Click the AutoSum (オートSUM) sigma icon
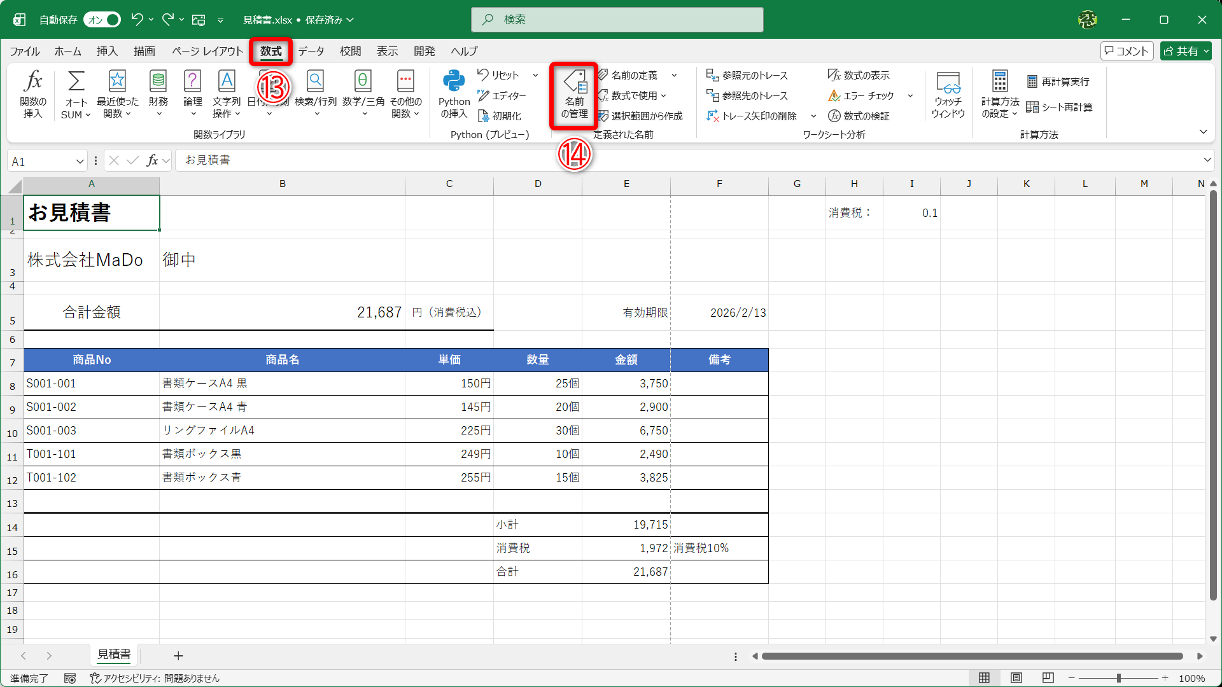The width and height of the screenshot is (1222, 687). click(x=76, y=81)
